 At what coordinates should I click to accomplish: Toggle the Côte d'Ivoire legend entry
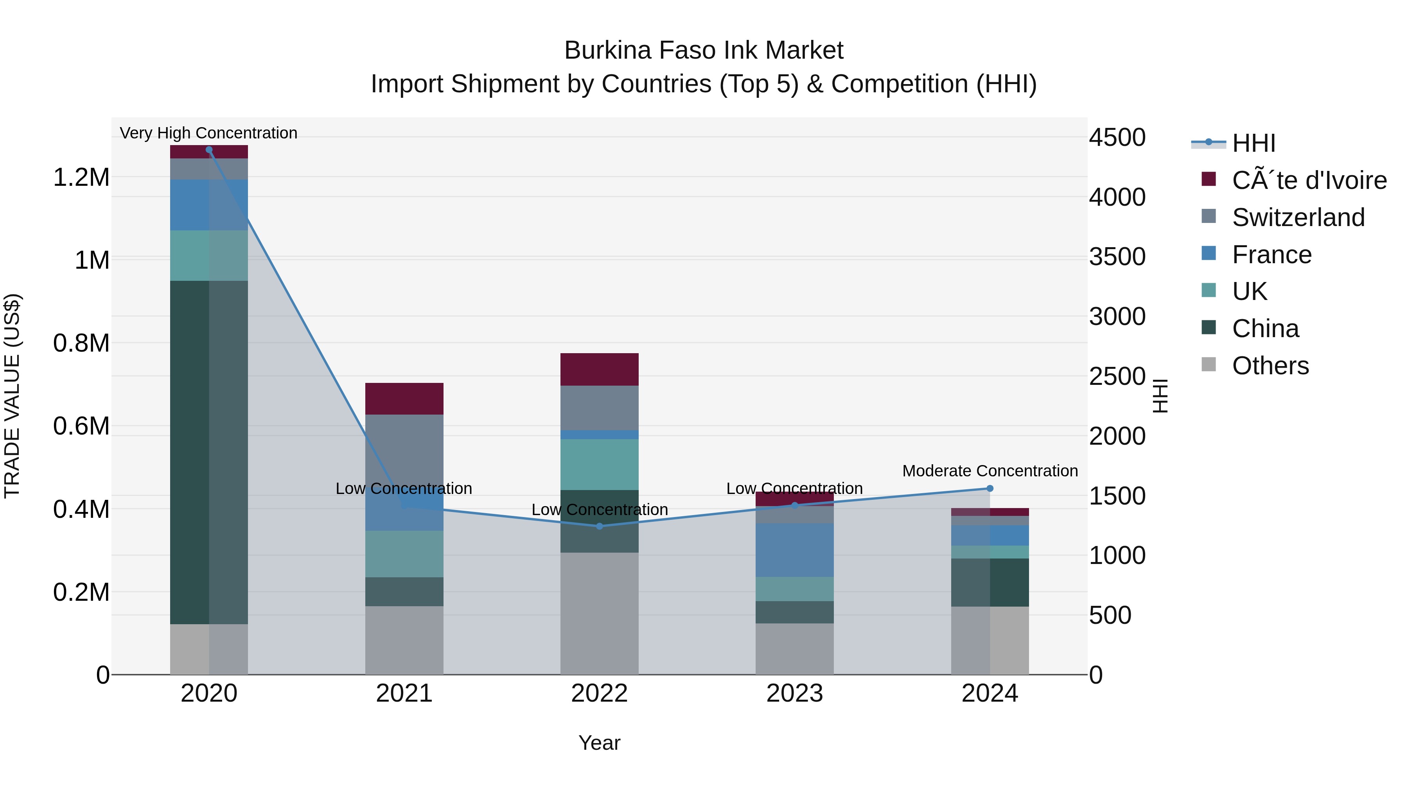(1294, 180)
